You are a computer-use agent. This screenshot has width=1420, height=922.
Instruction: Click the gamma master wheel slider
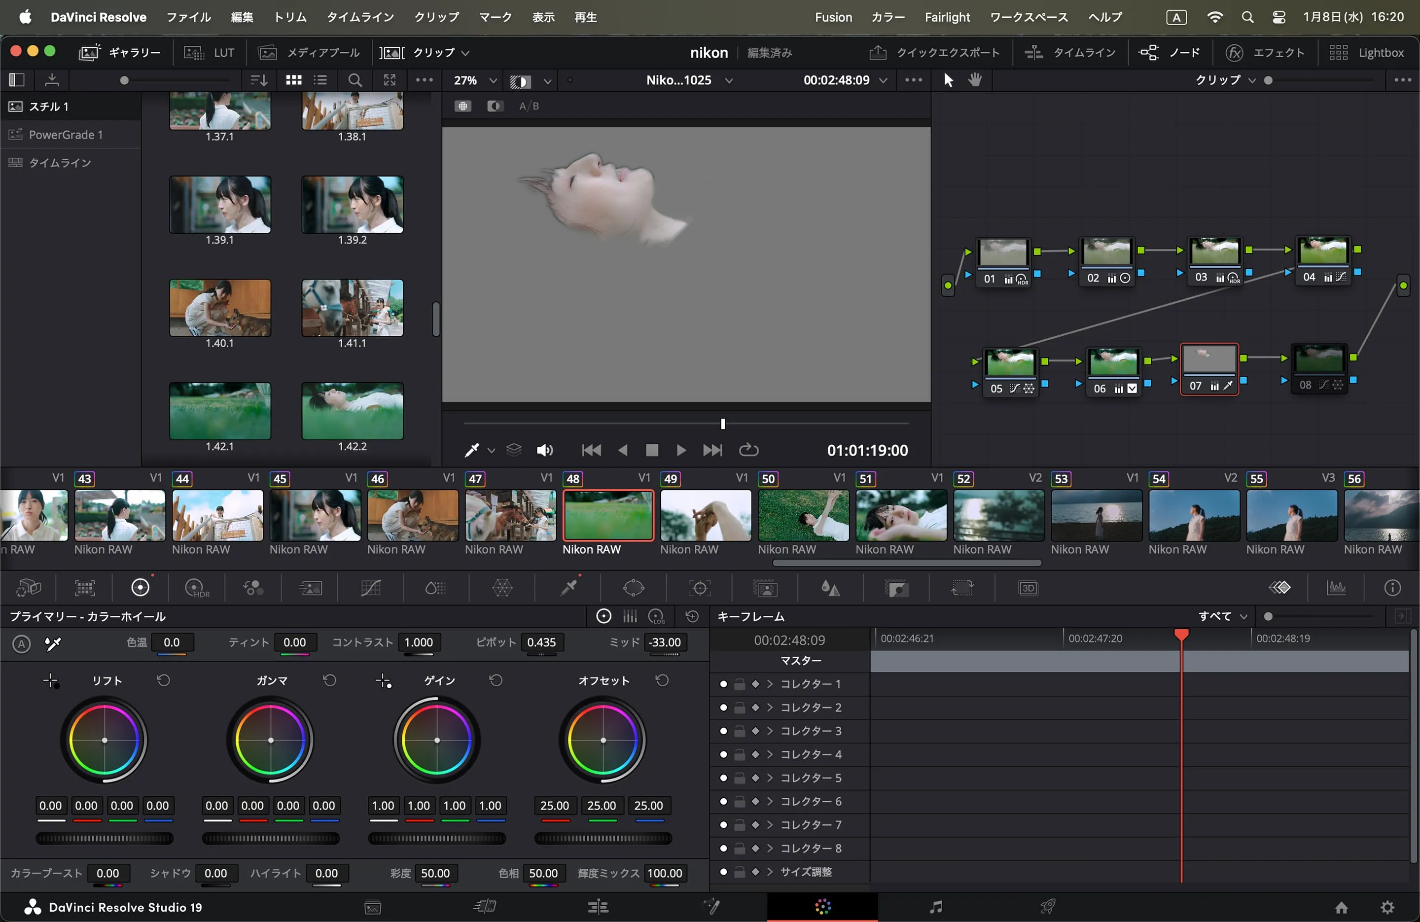[x=271, y=839]
